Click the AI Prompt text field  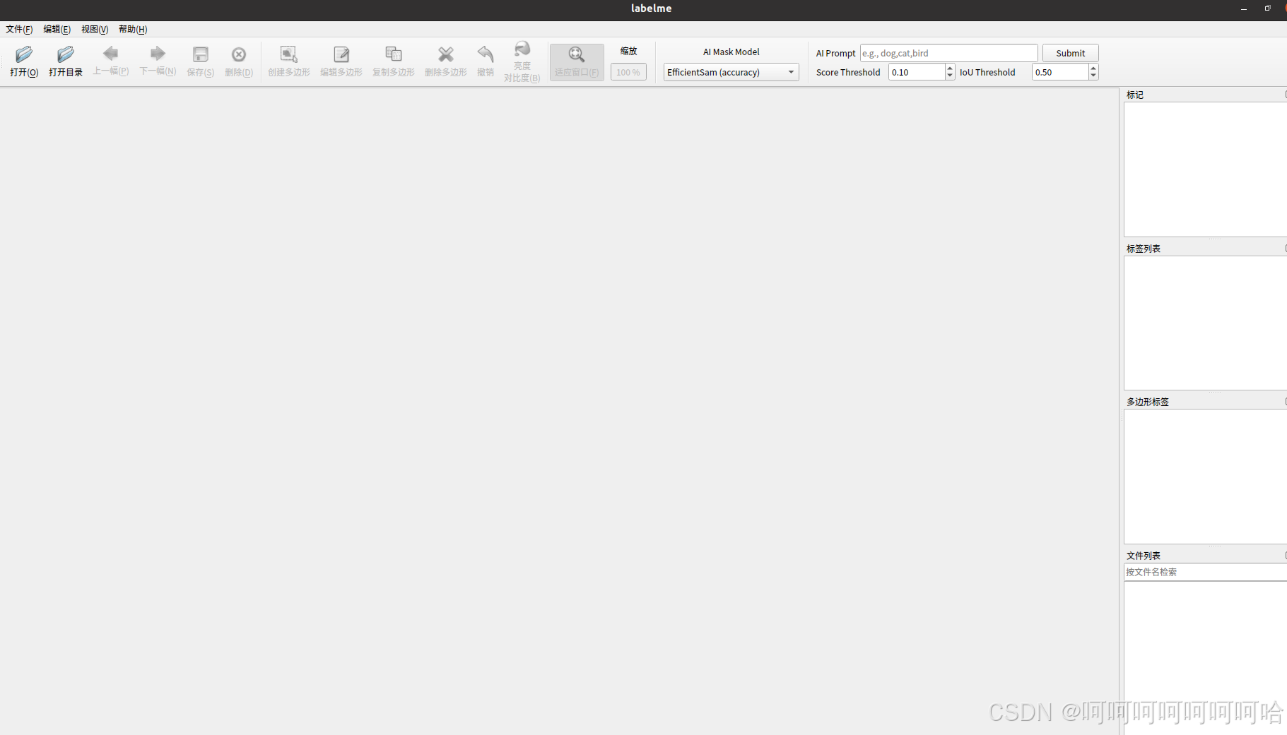point(948,53)
